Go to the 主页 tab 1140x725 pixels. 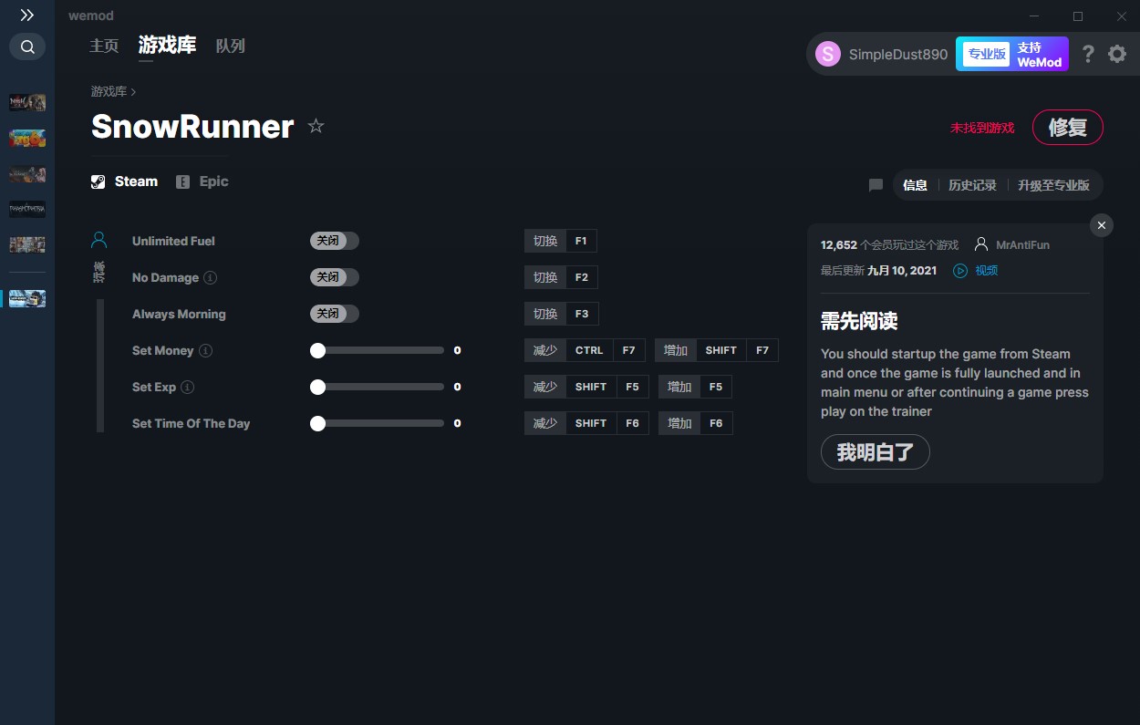[104, 46]
